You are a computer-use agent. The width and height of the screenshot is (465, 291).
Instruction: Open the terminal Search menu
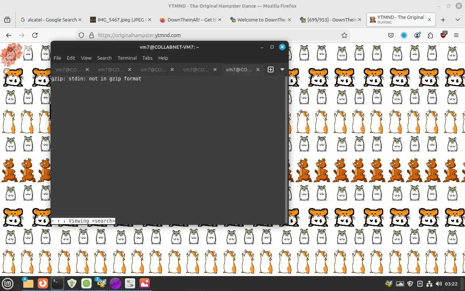(x=104, y=58)
